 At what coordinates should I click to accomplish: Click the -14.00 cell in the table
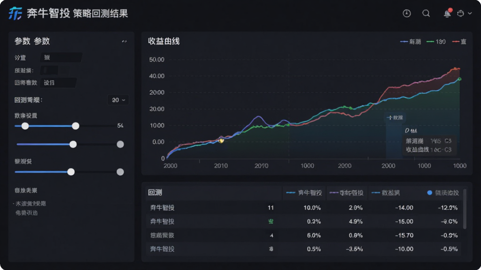coord(404,208)
